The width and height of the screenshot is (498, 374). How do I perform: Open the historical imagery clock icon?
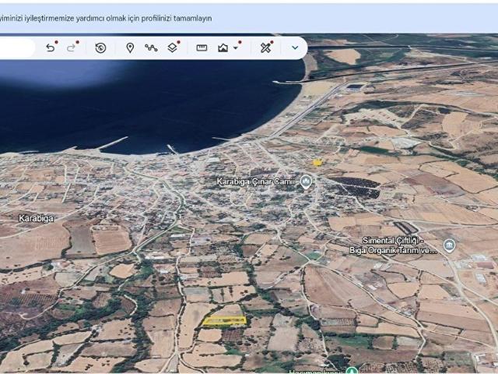pyautogui.click(x=100, y=48)
